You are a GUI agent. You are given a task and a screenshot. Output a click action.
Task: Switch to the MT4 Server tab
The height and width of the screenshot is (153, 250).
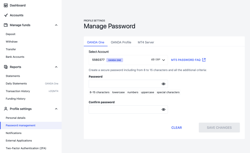(x=146, y=42)
